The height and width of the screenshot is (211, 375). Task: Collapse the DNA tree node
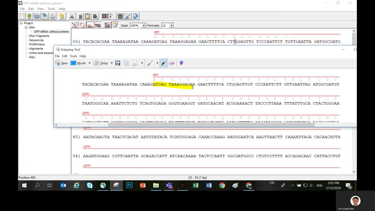[x=26, y=27]
